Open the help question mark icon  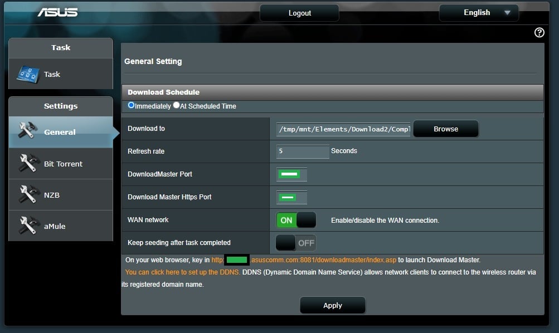[539, 32]
